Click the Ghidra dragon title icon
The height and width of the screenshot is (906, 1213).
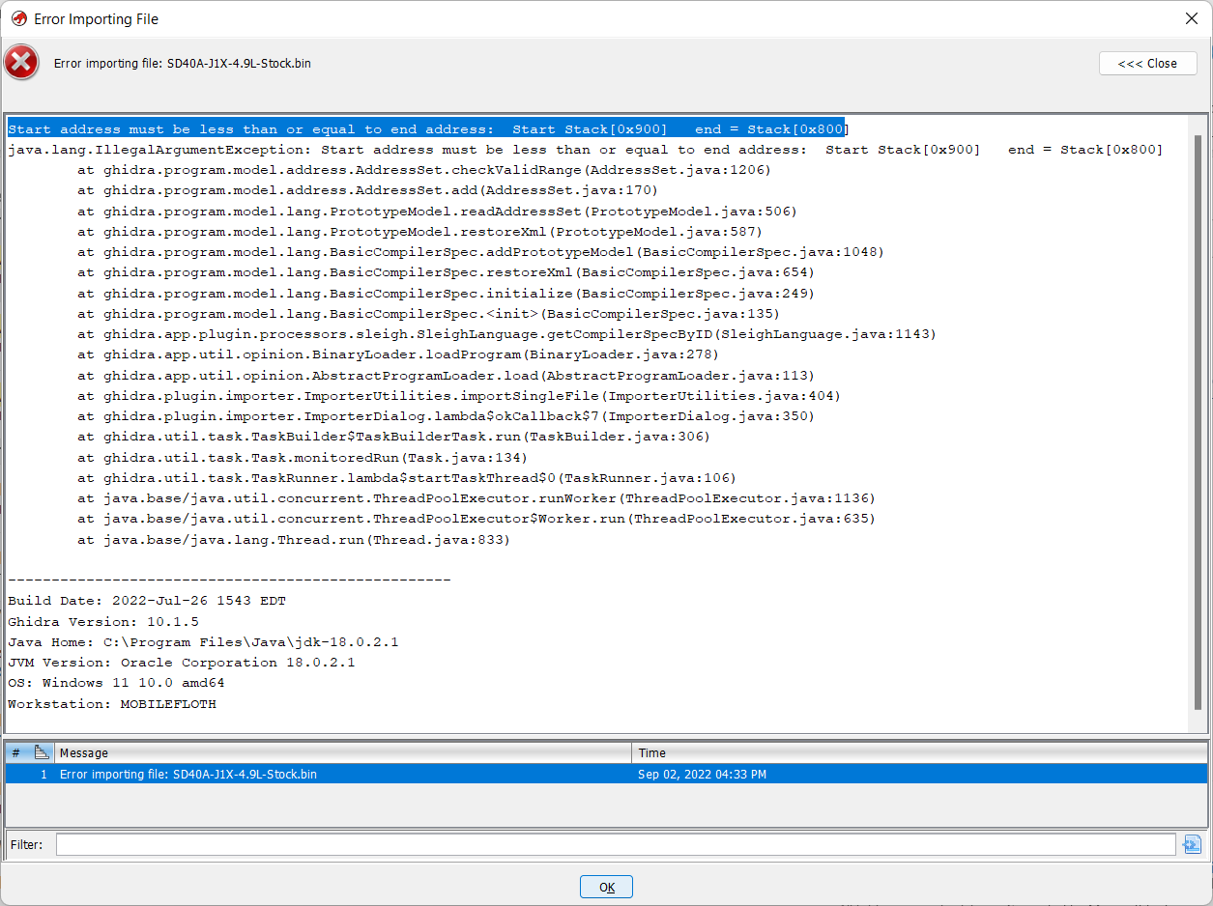pyautogui.click(x=18, y=18)
